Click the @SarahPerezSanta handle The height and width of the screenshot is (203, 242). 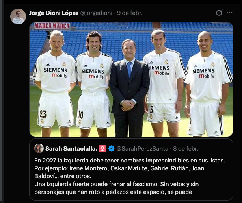tap(142, 149)
